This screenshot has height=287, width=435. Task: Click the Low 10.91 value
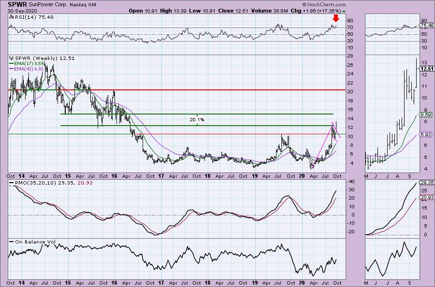pyautogui.click(x=202, y=11)
